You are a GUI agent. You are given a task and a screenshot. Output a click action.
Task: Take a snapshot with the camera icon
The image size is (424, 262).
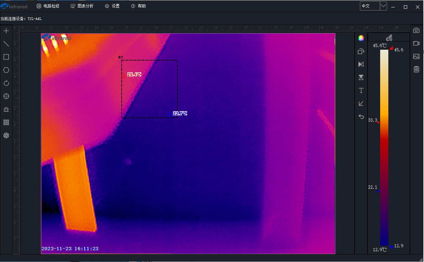tap(416, 30)
